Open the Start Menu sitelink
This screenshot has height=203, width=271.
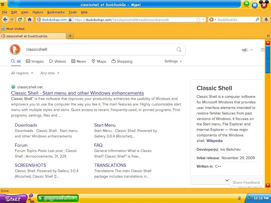pyautogui.click(x=105, y=125)
